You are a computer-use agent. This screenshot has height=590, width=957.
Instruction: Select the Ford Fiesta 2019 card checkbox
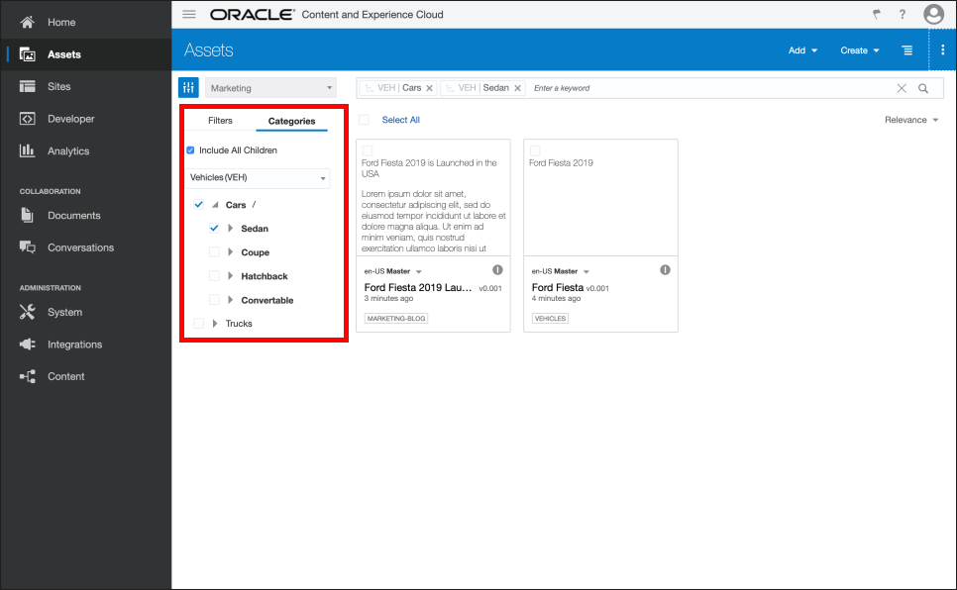(535, 150)
